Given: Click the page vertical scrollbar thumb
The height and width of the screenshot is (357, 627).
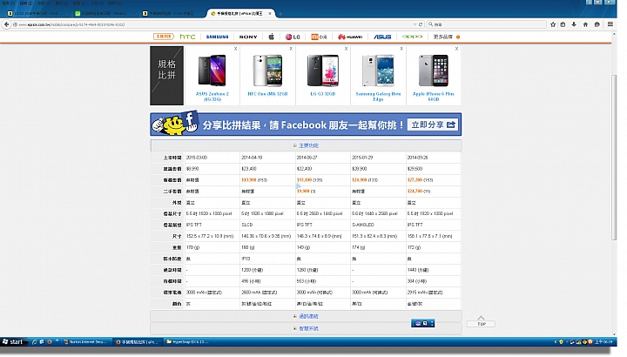Looking at the screenshot, I should tap(614, 158).
